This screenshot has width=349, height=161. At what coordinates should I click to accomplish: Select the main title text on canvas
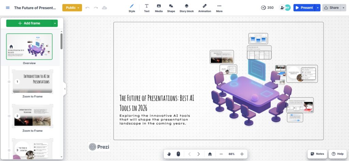[157, 103]
